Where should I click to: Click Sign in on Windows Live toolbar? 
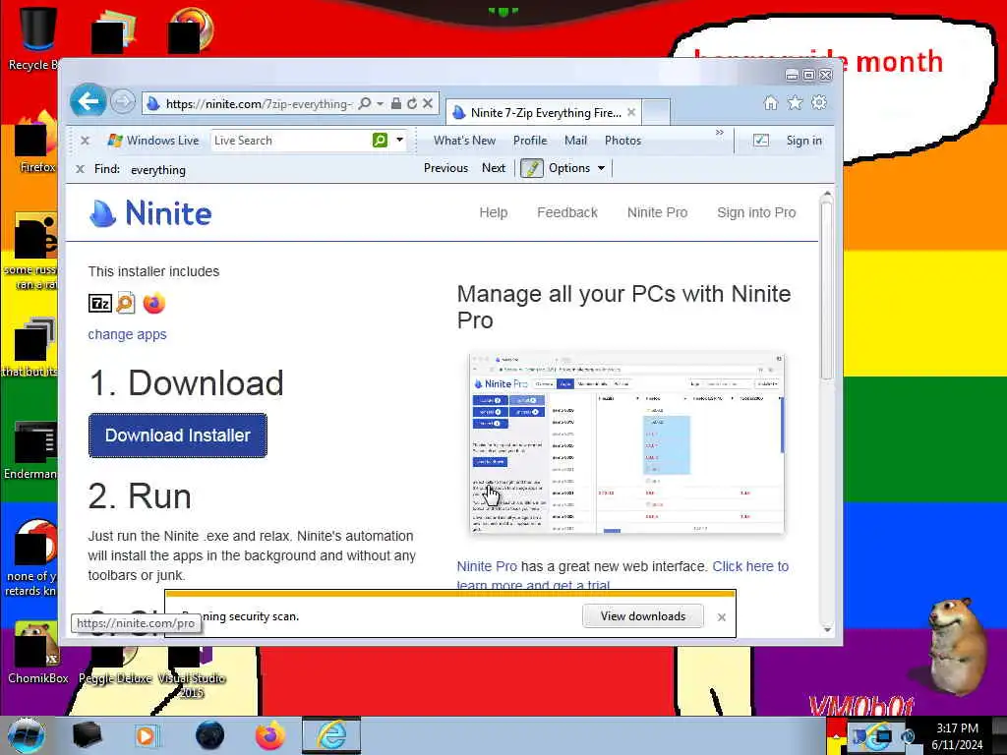click(x=804, y=141)
